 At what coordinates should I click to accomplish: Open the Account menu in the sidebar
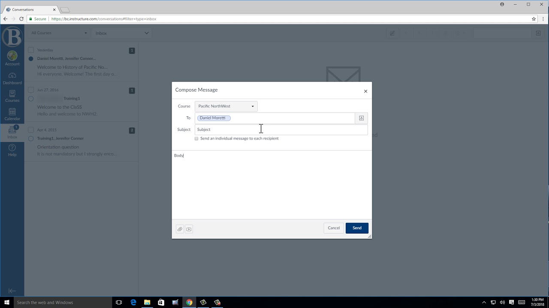[x=12, y=59]
